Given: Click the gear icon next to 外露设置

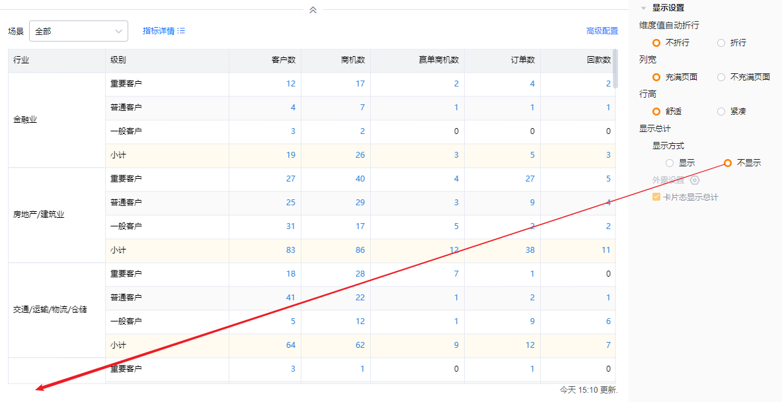Looking at the screenshot, I should pos(695,180).
